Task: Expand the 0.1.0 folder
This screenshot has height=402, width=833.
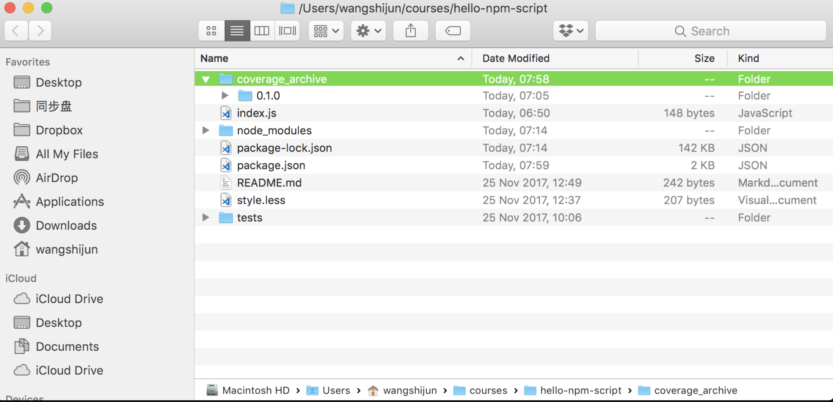Action: pyautogui.click(x=225, y=96)
